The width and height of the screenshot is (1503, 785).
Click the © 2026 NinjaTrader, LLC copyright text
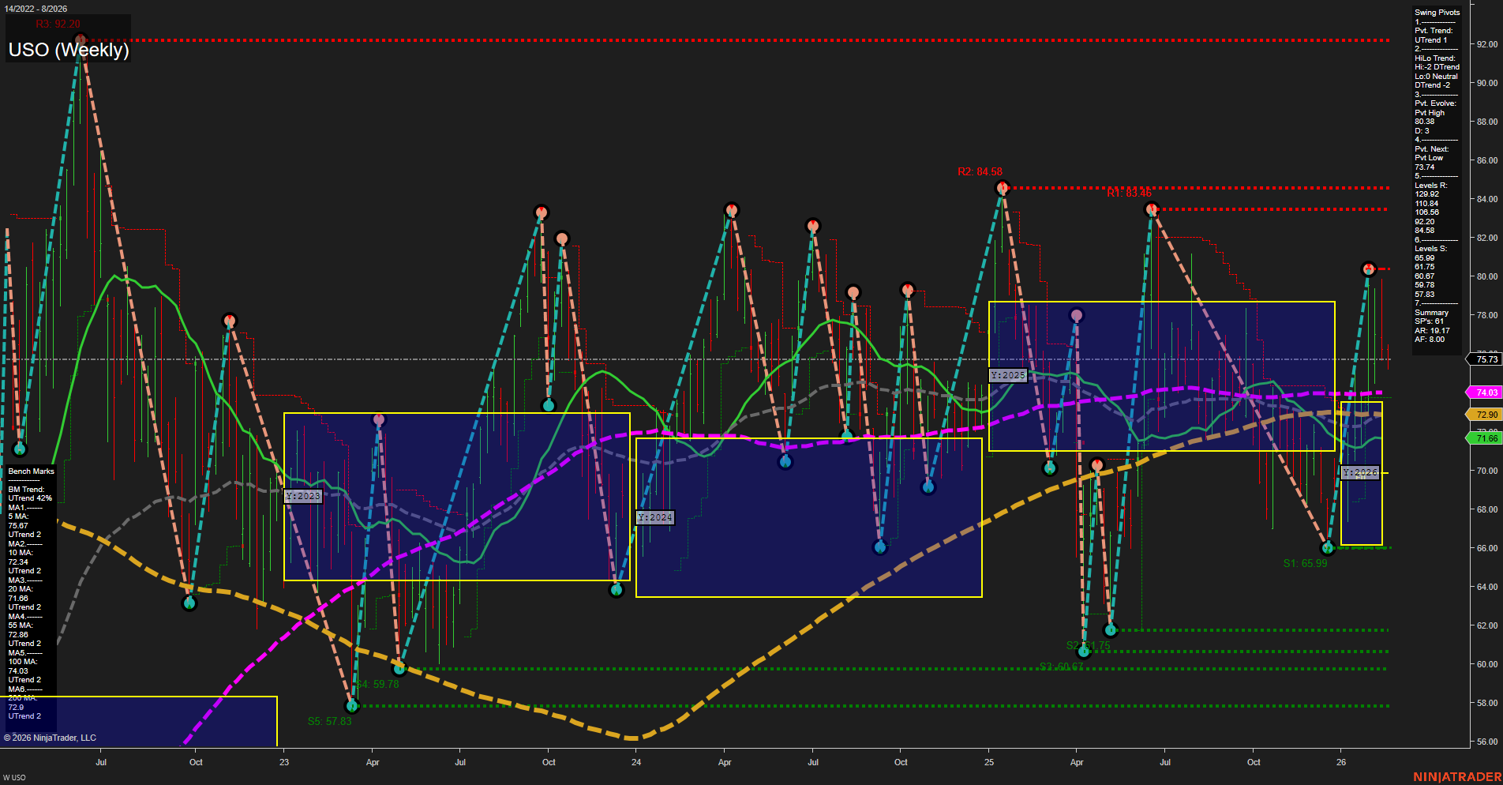click(50, 737)
